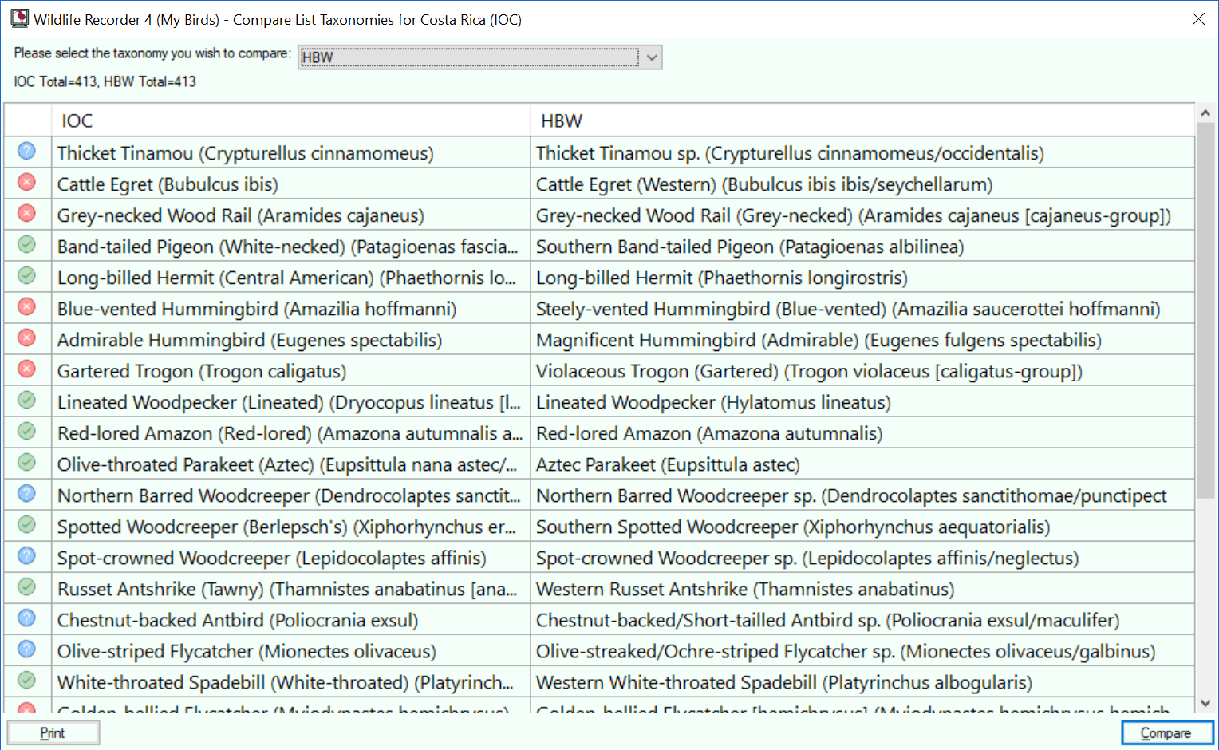Image resolution: width=1219 pixels, height=750 pixels.
Task: Select HBW cell 'Northern Barred Woodcreeper sp.'
Action: pos(862,495)
